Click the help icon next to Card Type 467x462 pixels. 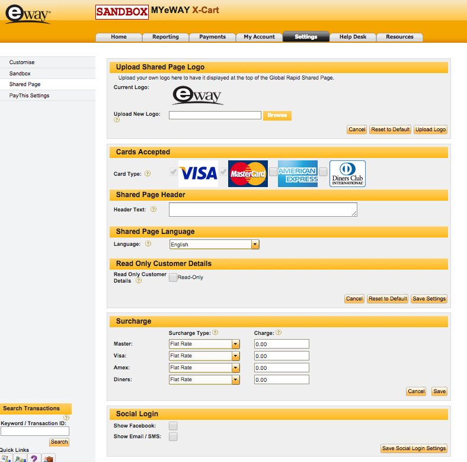click(148, 173)
